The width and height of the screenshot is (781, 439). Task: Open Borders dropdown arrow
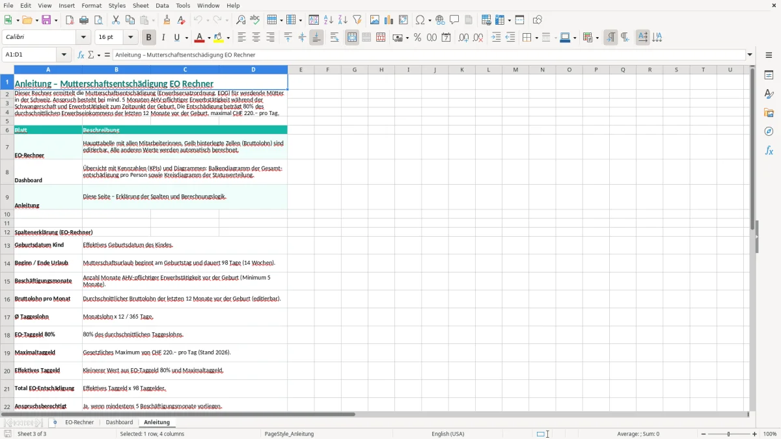(536, 38)
